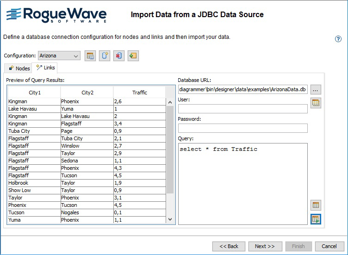
Task: Focus the Password input field
Action: (x=242, y=128)
